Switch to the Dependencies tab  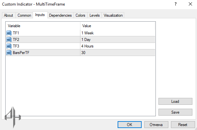60,15
